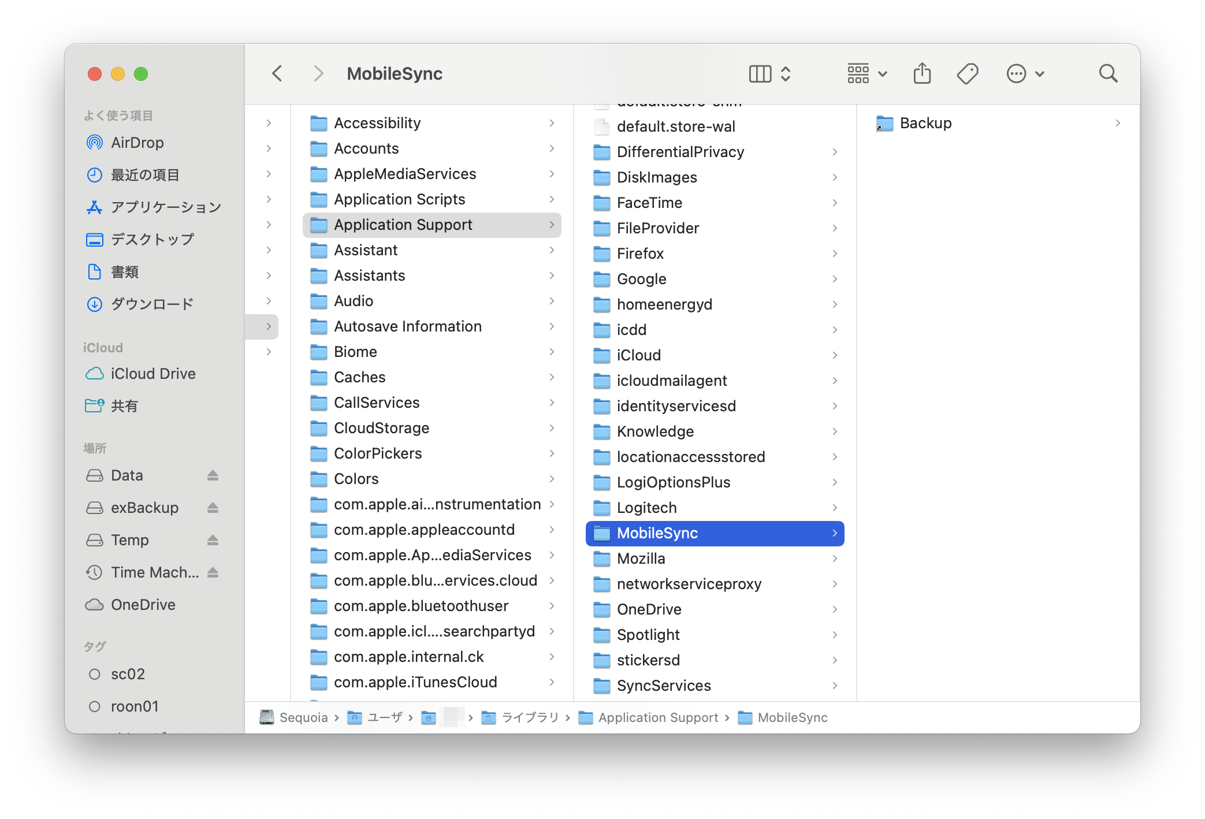Eject the exBackup volume
This screenshot has height=819, width=1205.
coord(213,508)
